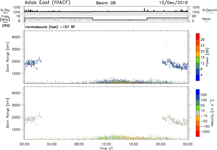Click the 'Freq. [MHz]' axis label
This screenshot has width=217, height=150.
click(x=5, y=18)
